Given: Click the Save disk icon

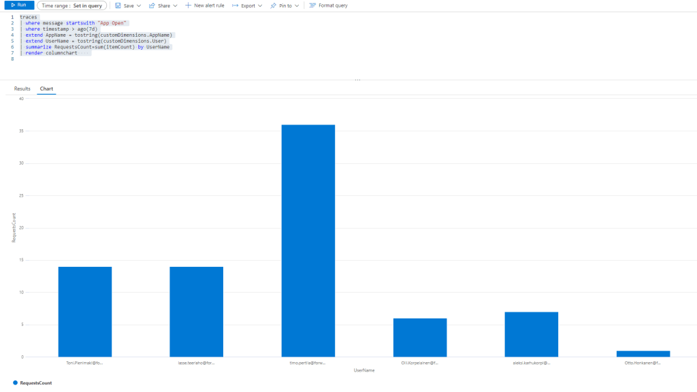Looking at the screenshot, I should coord(118,5).
